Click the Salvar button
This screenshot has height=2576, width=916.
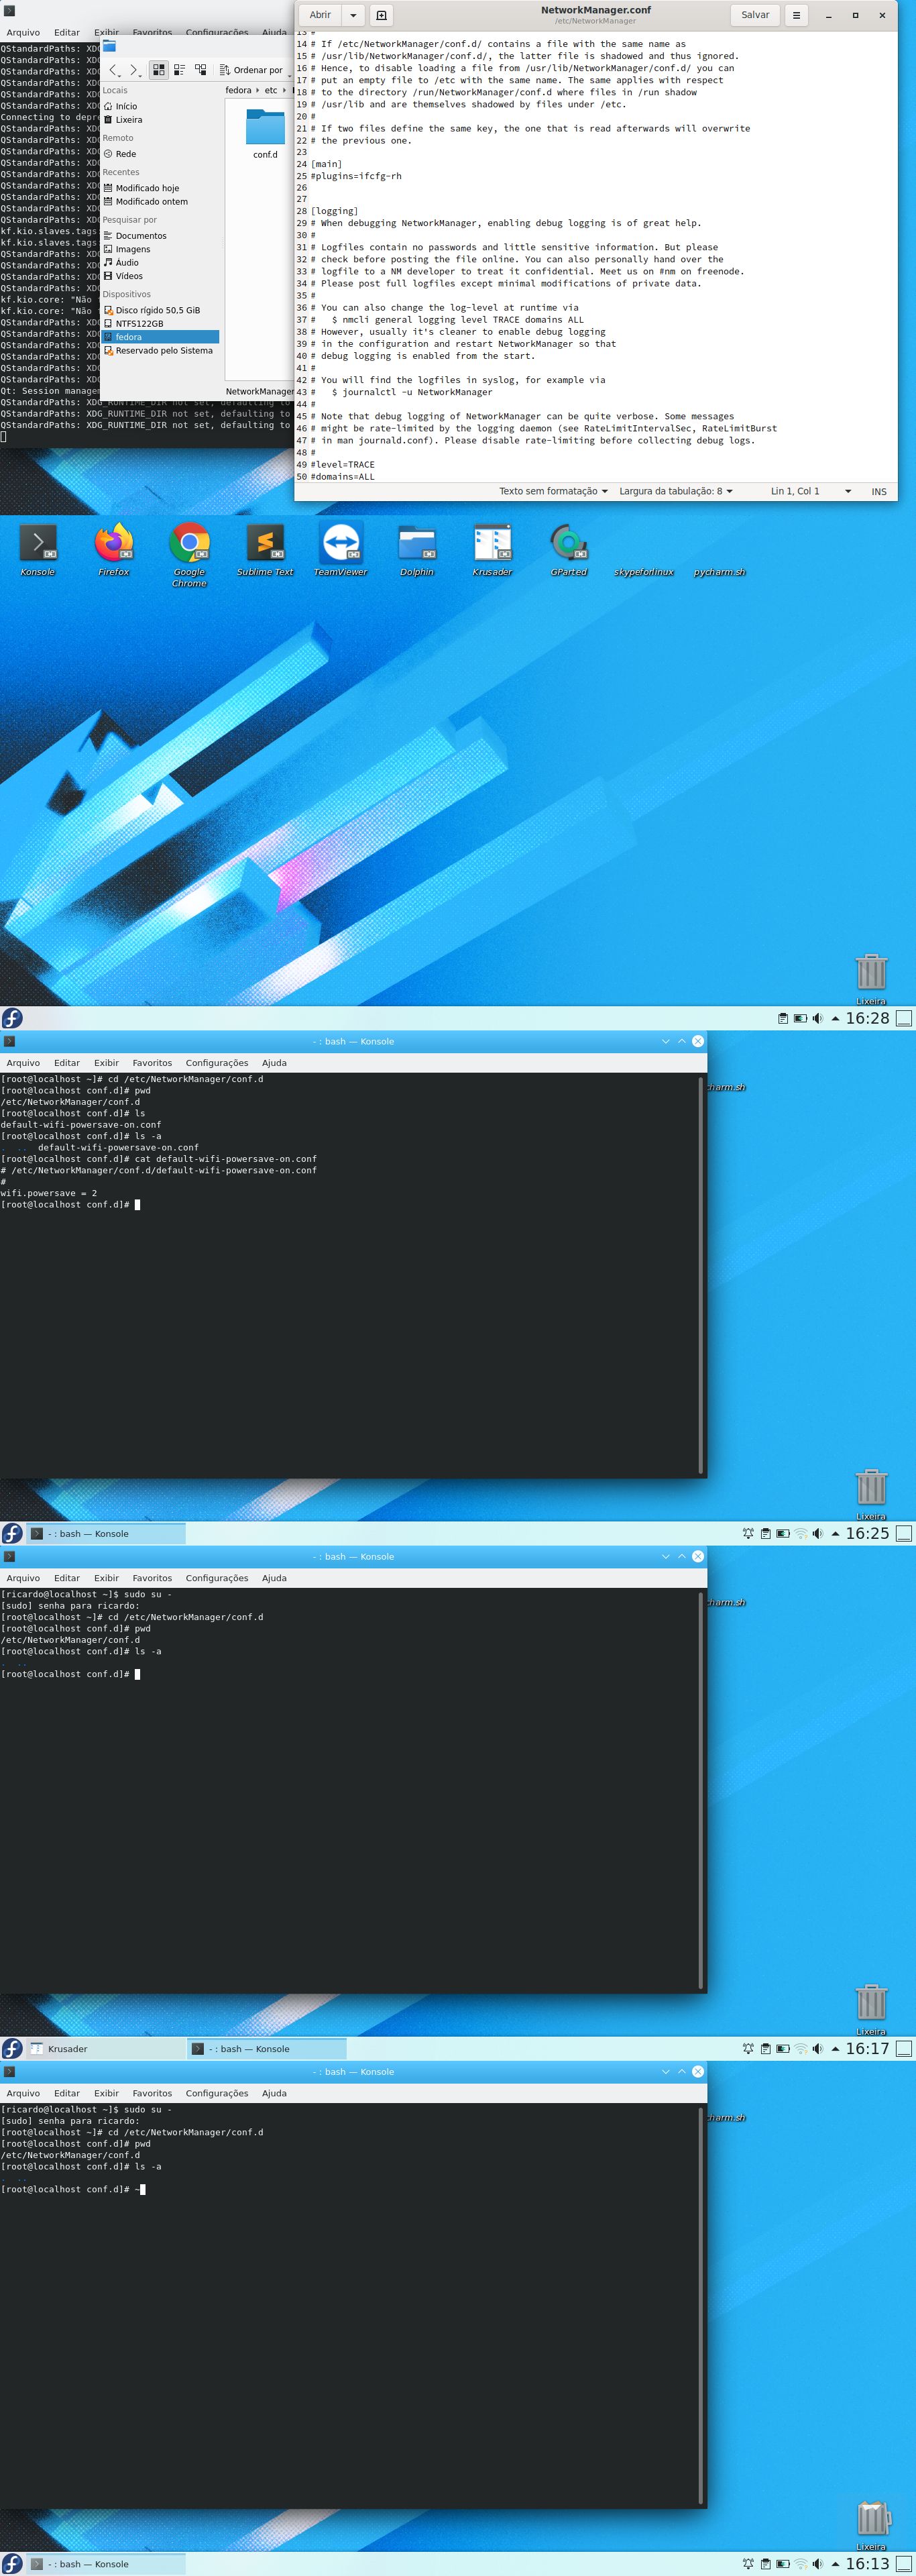pos(755,15)
